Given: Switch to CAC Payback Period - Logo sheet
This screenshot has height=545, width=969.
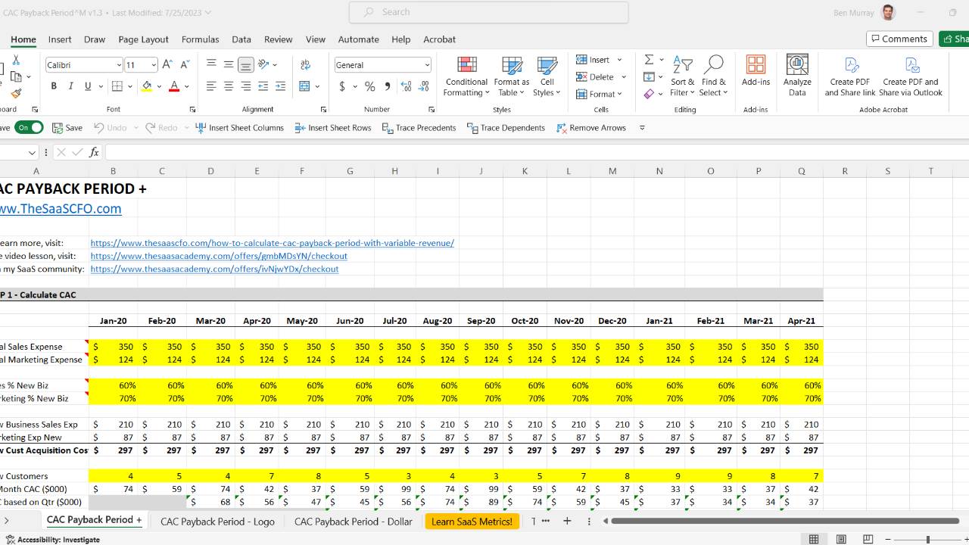Looking at the screenshot, I should 217,521.
